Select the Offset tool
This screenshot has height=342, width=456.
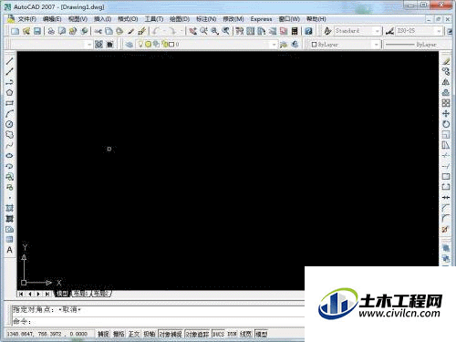[446, 93]
